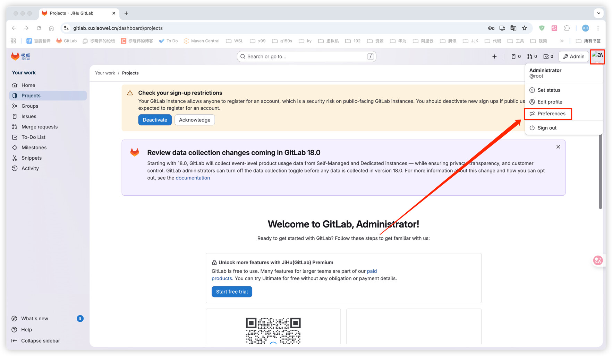Image resolution: width=612 pixels, height=356 pixels.
Task: Open the Chrome tab search dropdown arrow
Action: [598, 13]
